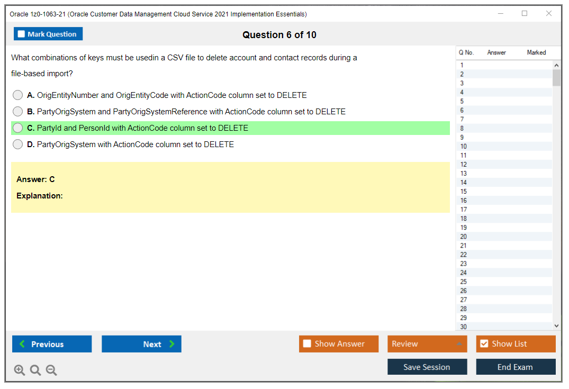
Task: Click the question list scrollbar down arrow
Action: pyautogui.click(x=556, y=326)
